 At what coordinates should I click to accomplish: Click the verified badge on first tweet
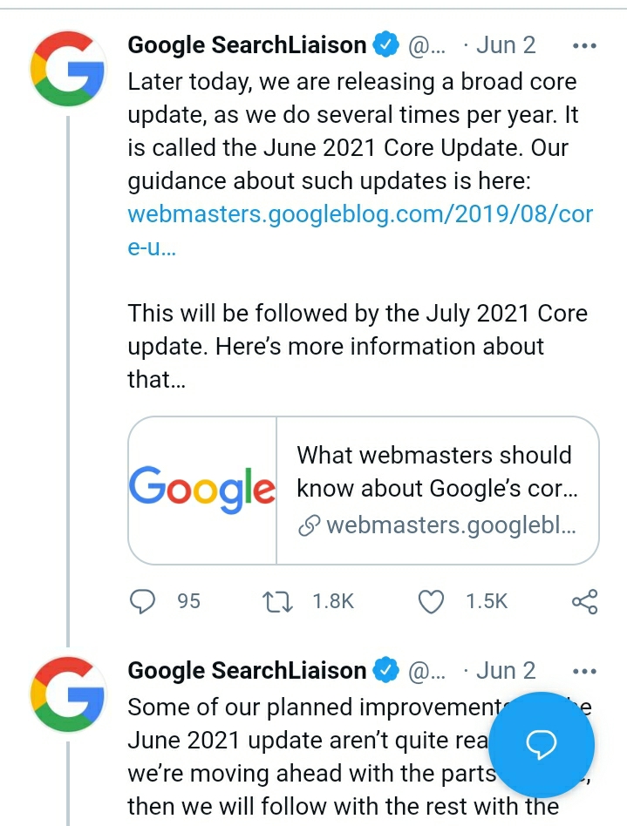[385, 44]
